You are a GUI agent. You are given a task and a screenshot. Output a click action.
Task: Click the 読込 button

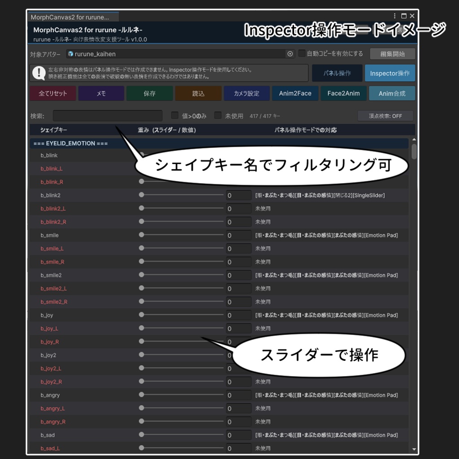coord(198,93)
